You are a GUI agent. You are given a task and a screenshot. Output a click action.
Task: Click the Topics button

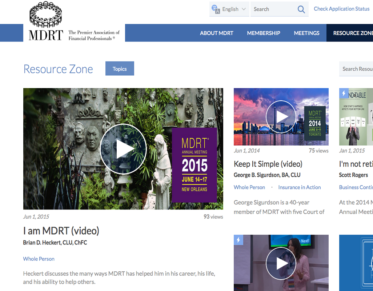(x=120, y=68)
